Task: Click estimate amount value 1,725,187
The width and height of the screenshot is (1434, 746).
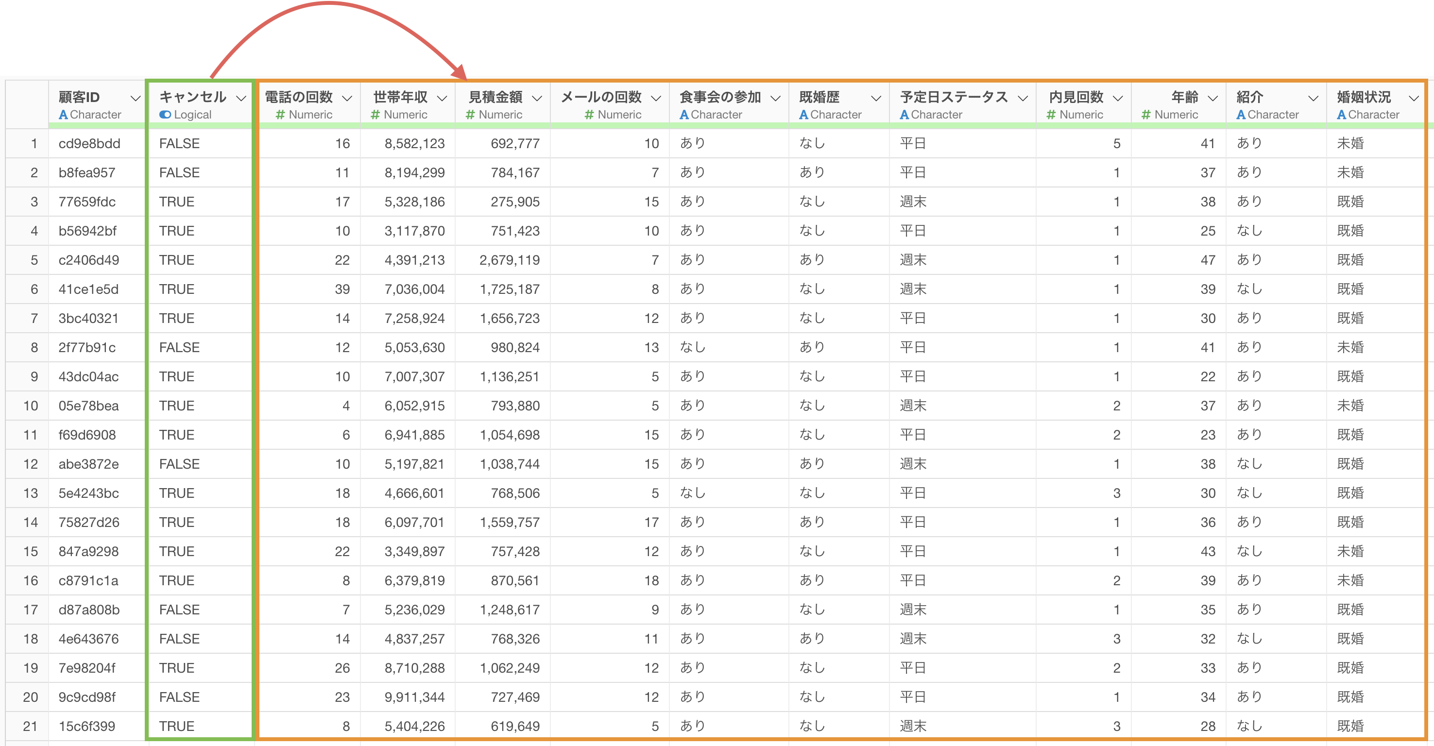Action: pos(510,289)
